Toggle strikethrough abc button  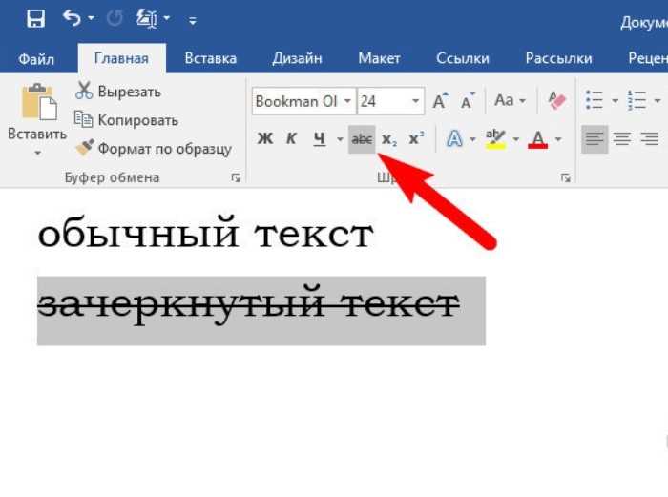point(362,139)
